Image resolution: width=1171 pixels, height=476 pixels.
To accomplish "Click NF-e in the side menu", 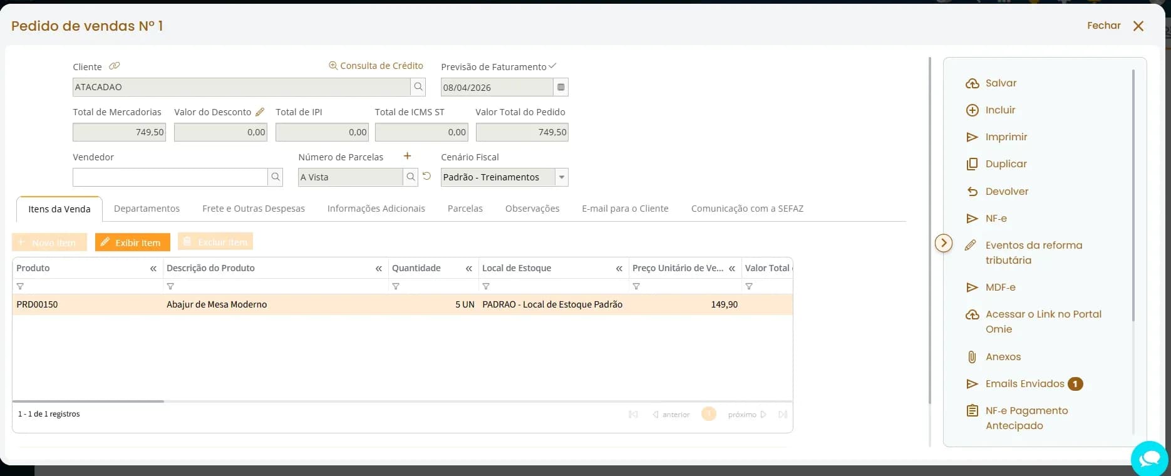I will [x=986, y=219].
